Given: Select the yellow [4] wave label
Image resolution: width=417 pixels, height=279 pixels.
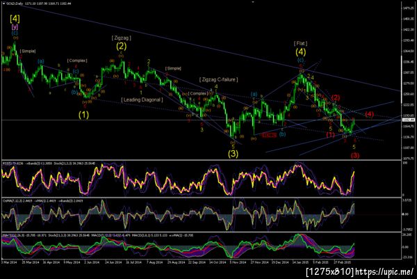Looking at the screenshot, I should click(15, 19).
